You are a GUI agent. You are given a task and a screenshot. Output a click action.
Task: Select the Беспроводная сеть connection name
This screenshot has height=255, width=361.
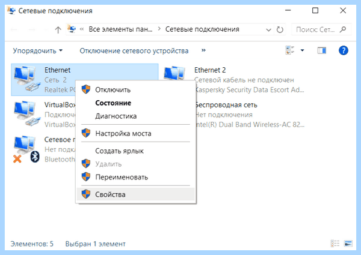tap(226, 105)
